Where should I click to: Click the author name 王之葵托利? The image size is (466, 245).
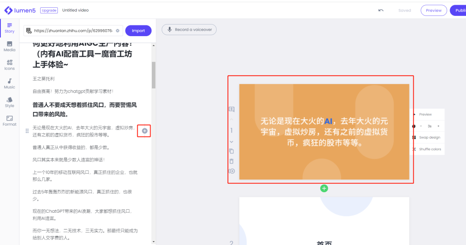pyautogui.click(x=44, y=79)
